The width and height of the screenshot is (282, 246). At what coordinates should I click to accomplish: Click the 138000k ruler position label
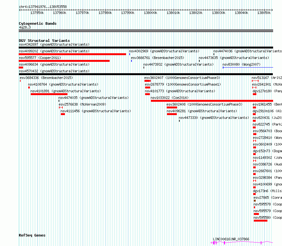click(x=151, y=13)
